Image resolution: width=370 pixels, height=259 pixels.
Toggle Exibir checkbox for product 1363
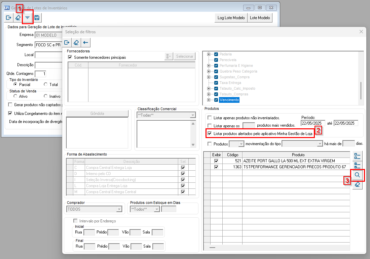(x=216, y=167)
